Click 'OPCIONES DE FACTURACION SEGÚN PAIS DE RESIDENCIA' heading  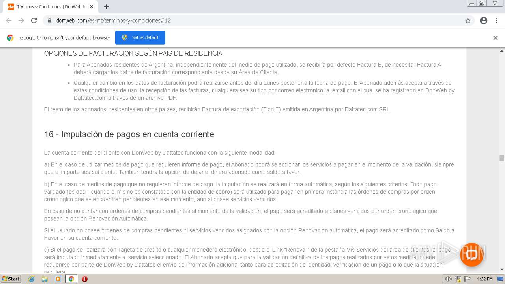pos(133,53)
